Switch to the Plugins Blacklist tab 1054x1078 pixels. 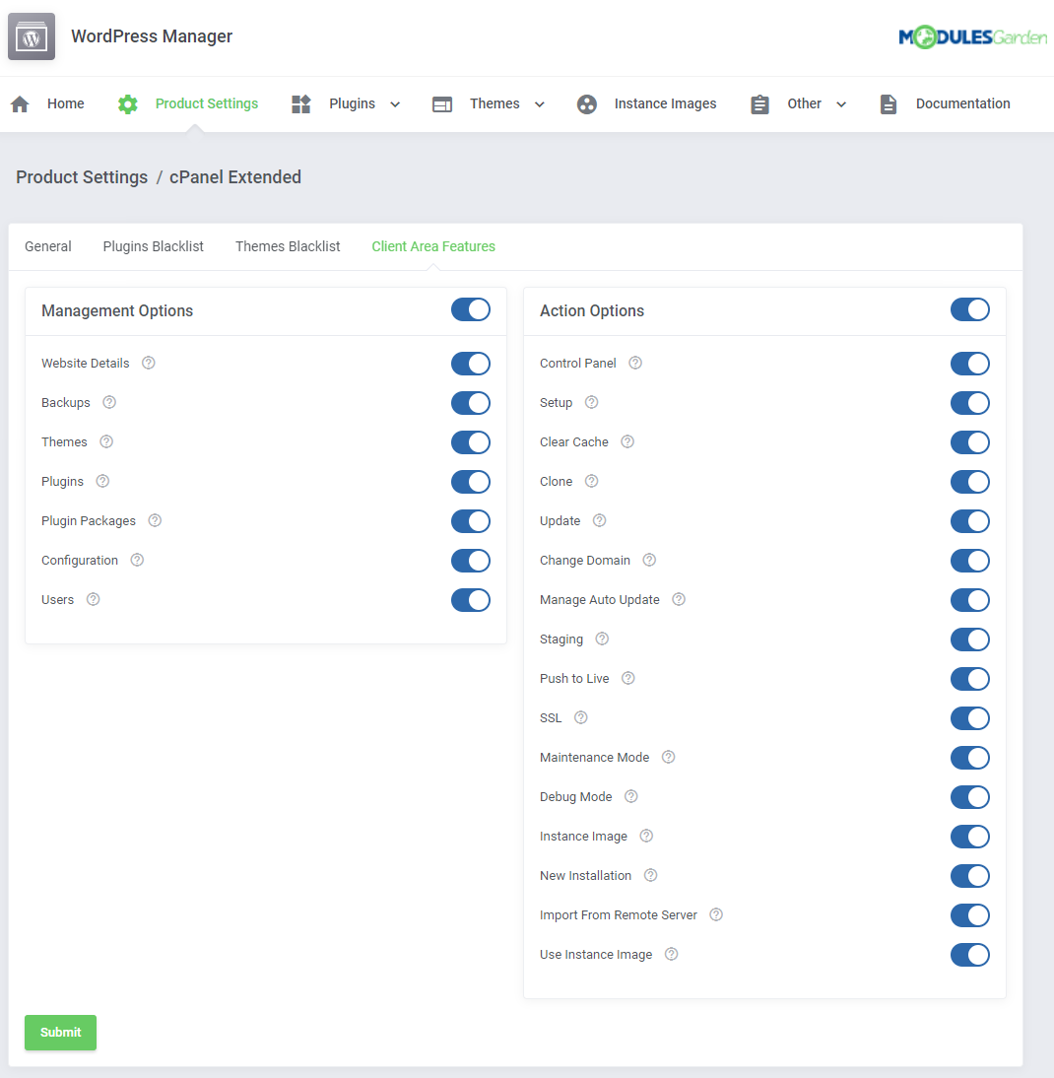[154, 246]
